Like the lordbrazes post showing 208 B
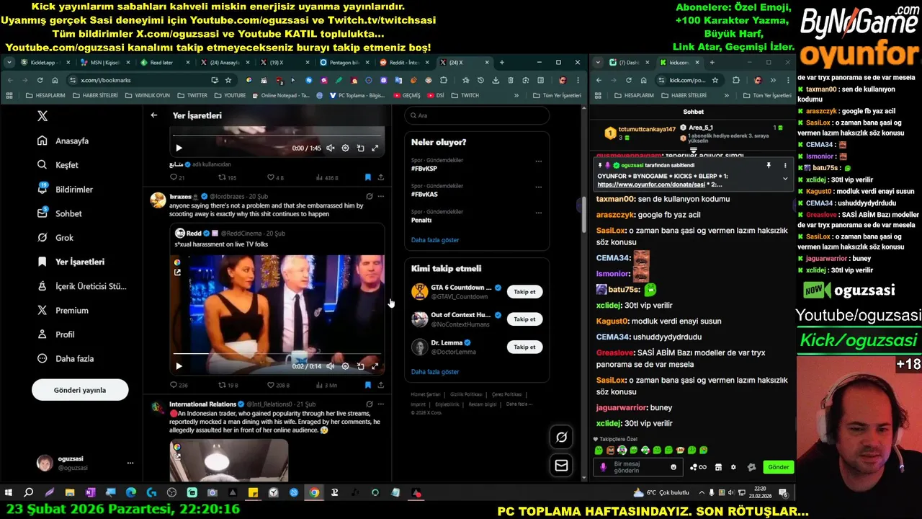Viewport: 922px width, 519px height. [278, 386]
